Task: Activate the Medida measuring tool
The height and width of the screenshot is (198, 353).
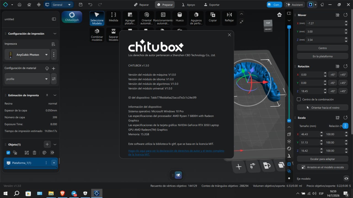Action: click(x=113, y=18)
